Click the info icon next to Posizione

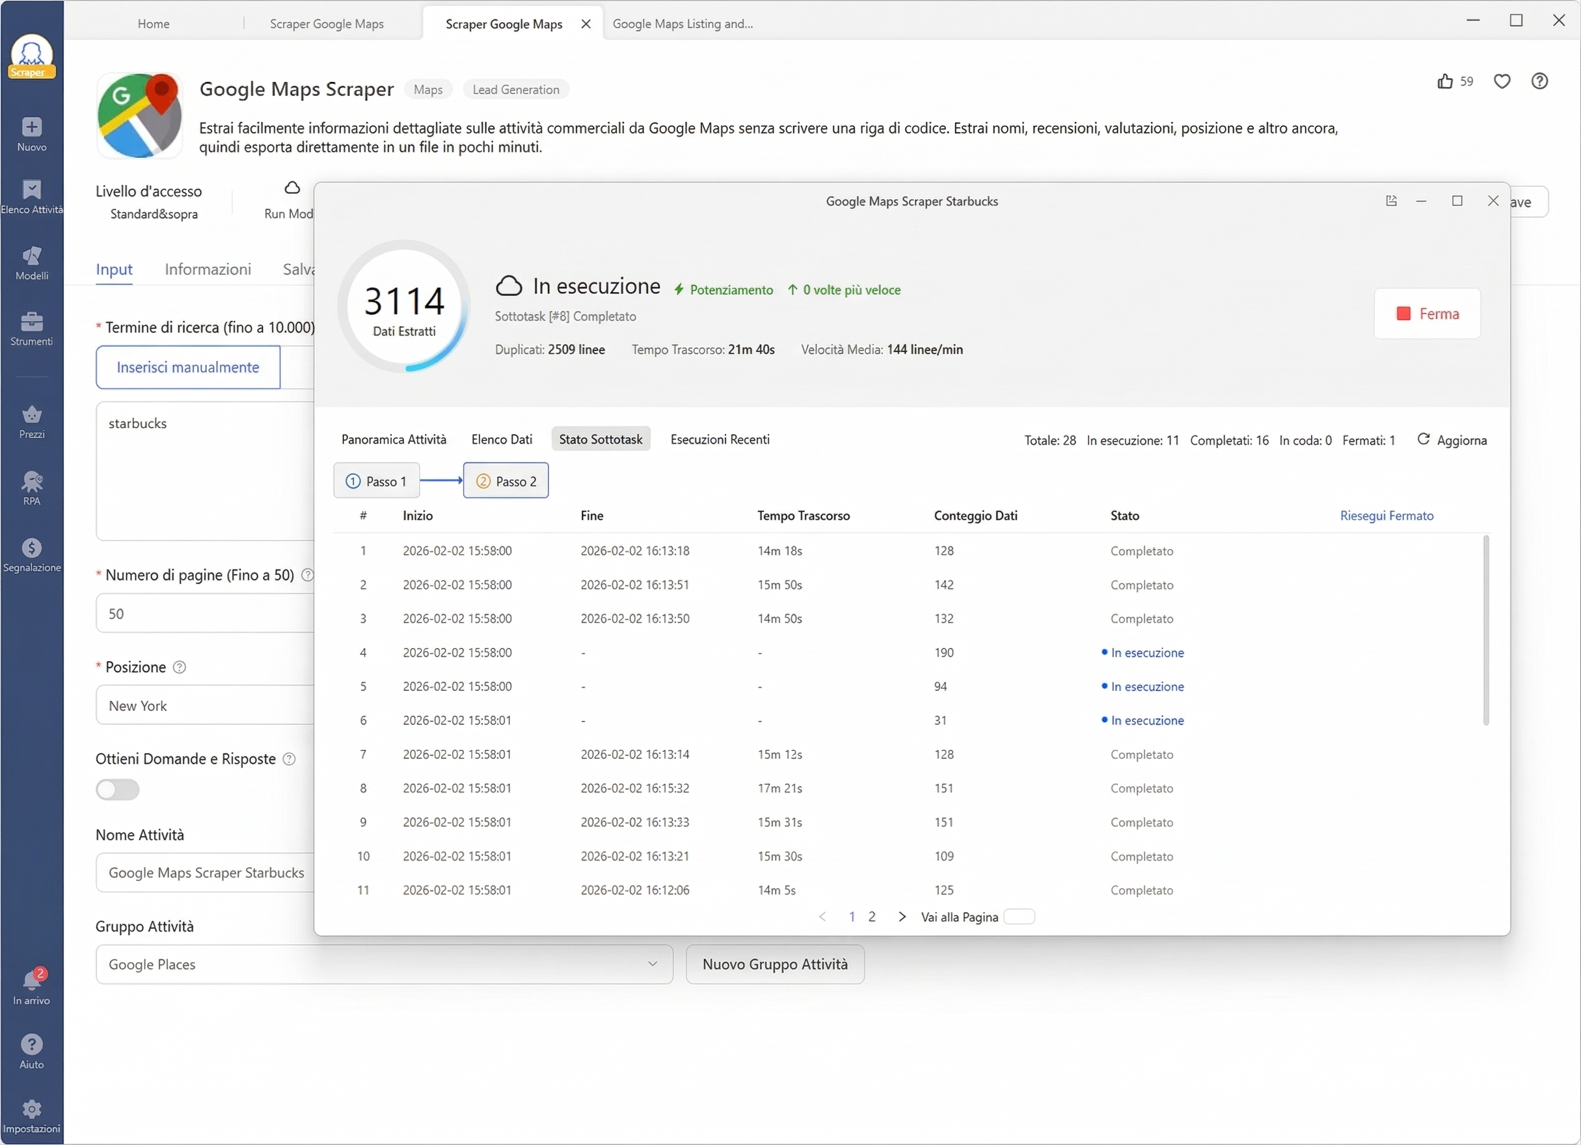[179, 667]
